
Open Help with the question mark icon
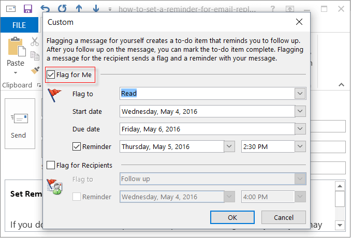point(272,9)
